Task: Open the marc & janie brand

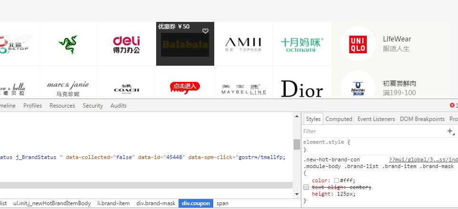Action: tap(68, 89)
